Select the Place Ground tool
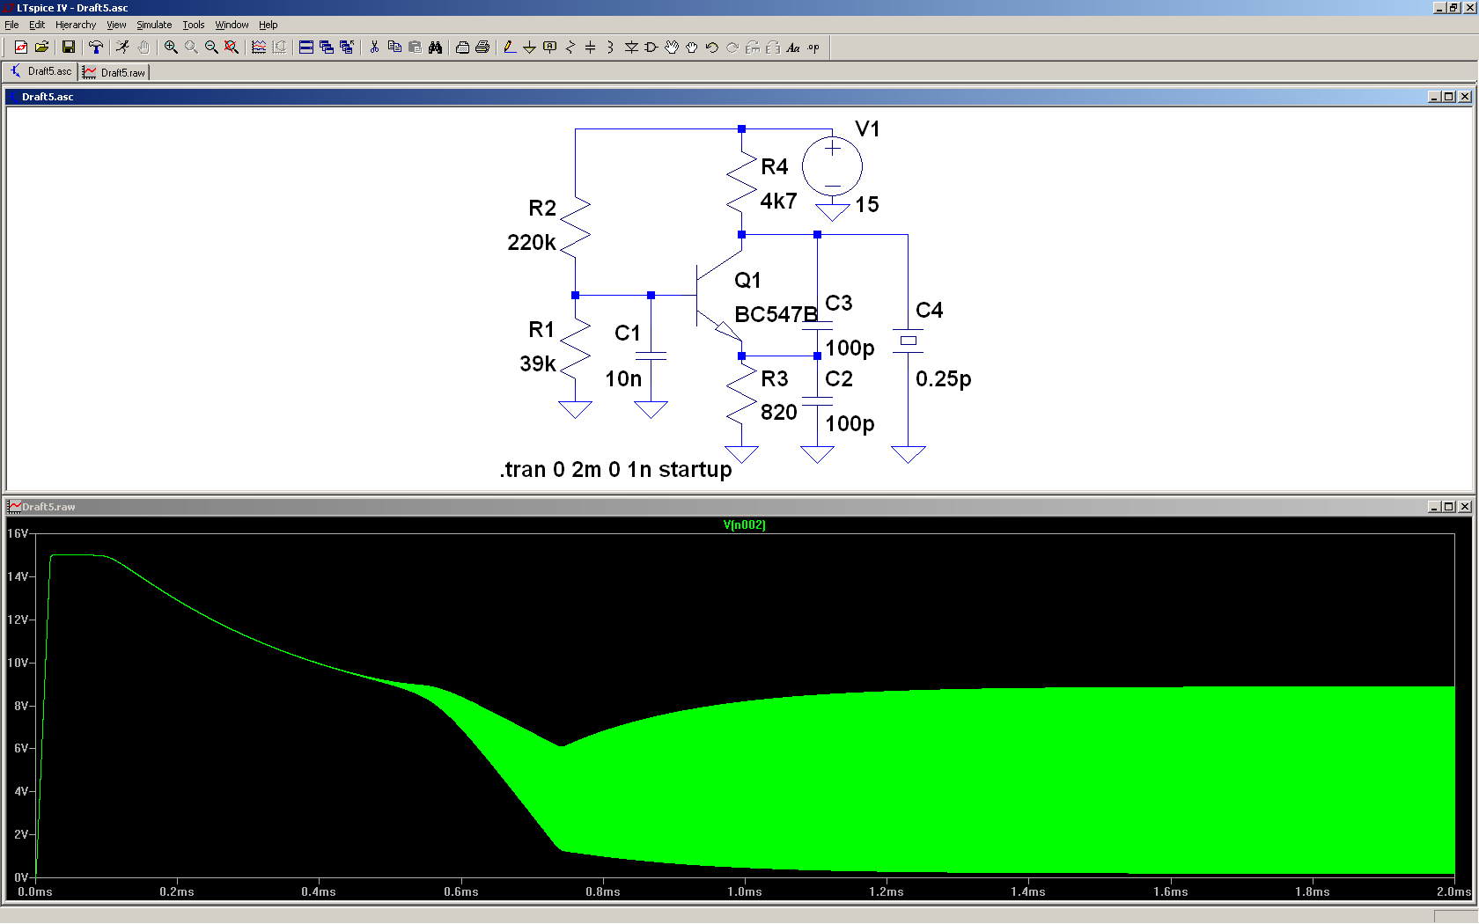 [529, 48]
